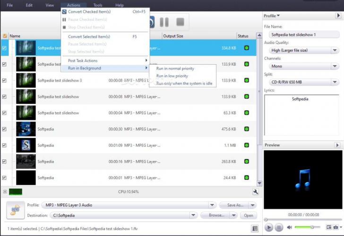Toggle the checkbox for Softpedia test slideshow 3
344x236 pixels.
(x=4, y=80)
